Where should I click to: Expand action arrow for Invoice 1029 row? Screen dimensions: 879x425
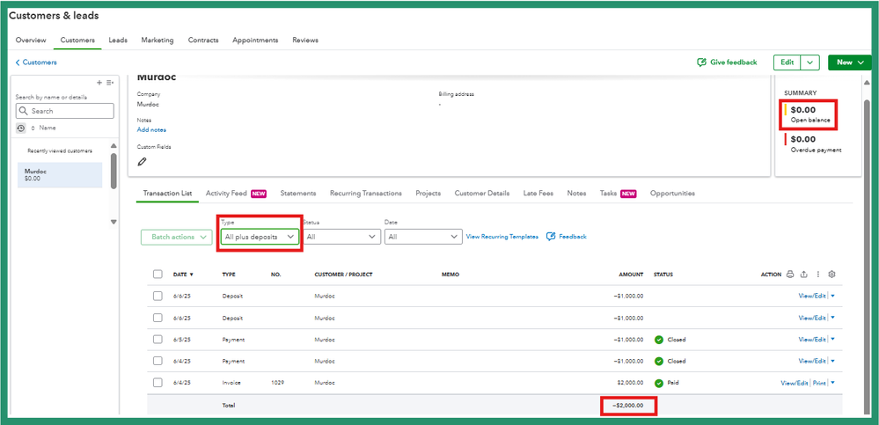(832, 383)
